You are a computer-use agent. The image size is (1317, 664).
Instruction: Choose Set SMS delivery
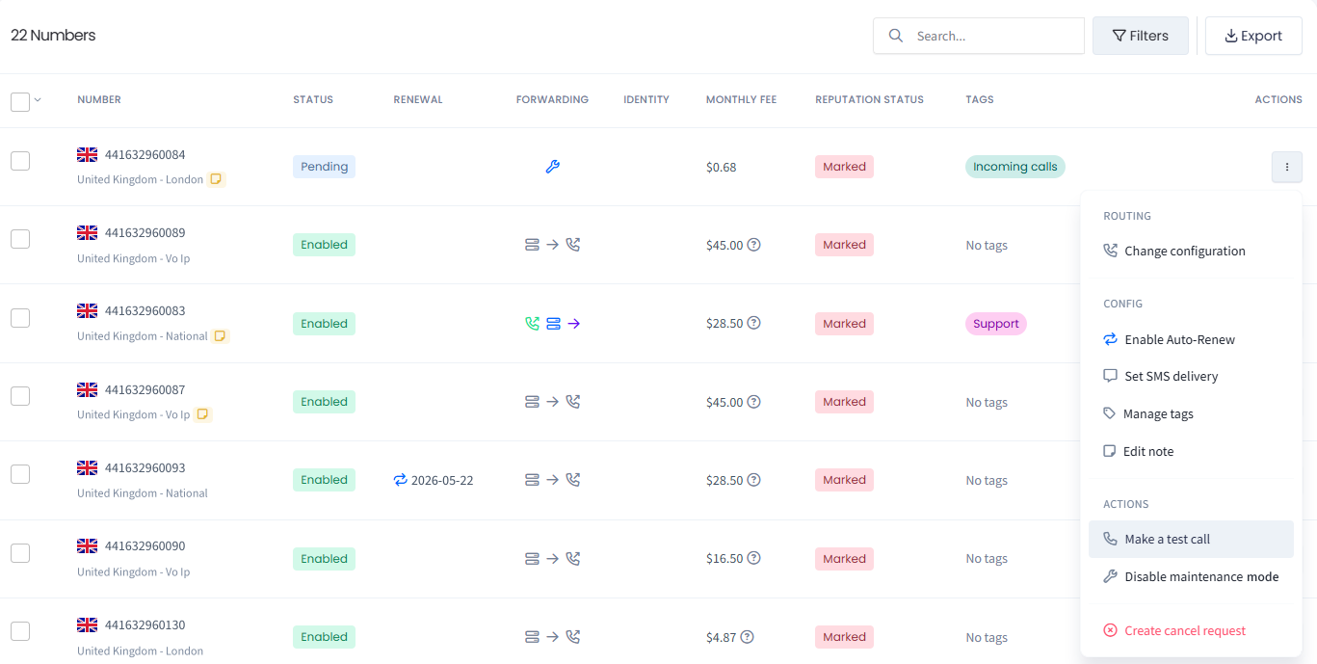[x=1191, y=376]
